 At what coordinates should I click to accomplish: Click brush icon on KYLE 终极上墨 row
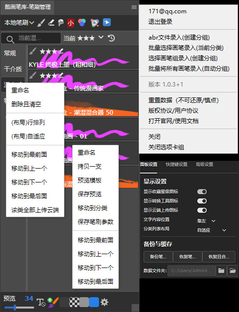(x=33, y=51)
